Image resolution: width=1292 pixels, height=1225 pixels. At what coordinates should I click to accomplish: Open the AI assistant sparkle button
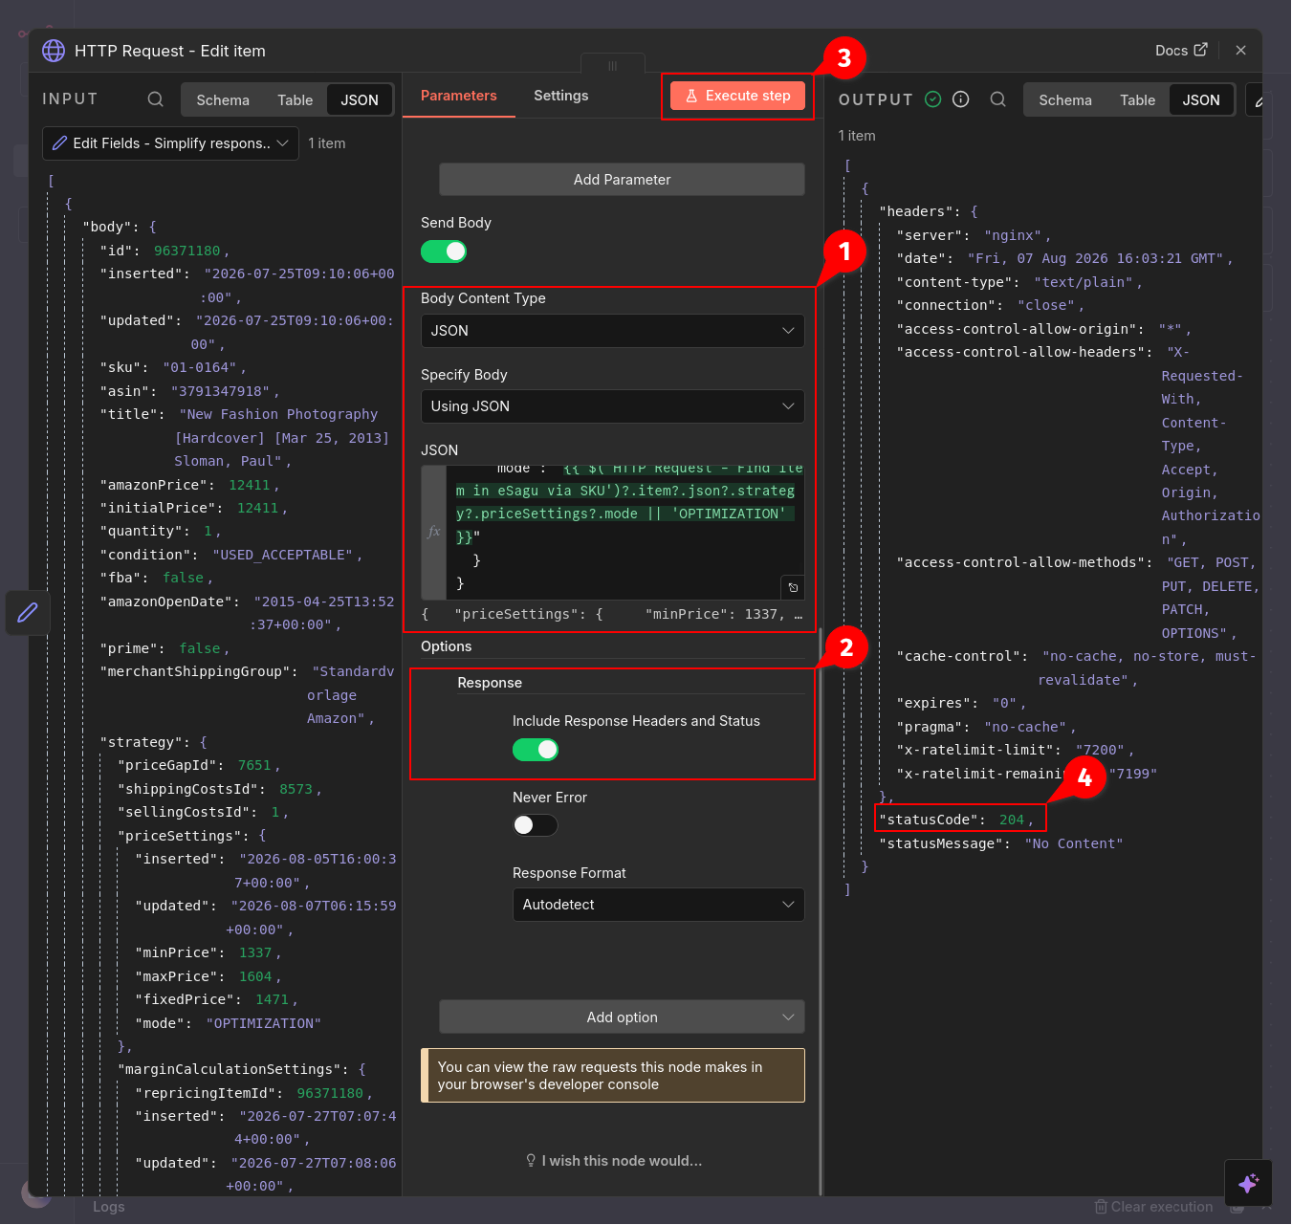(1248, 1183)
